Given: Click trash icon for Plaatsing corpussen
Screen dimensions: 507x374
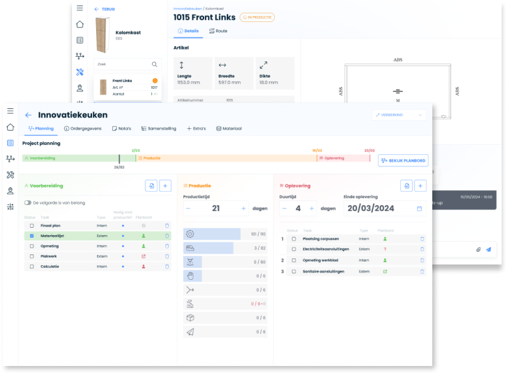Looking at the screenshot, I should pyautogui.click(x=422, y=238).
